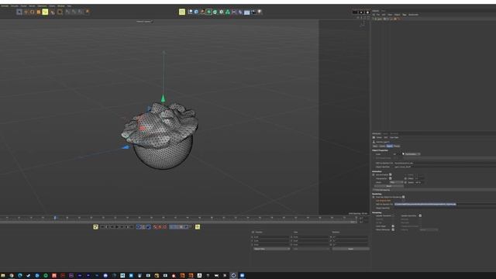Click the green Y axis arrow handle

163,98
